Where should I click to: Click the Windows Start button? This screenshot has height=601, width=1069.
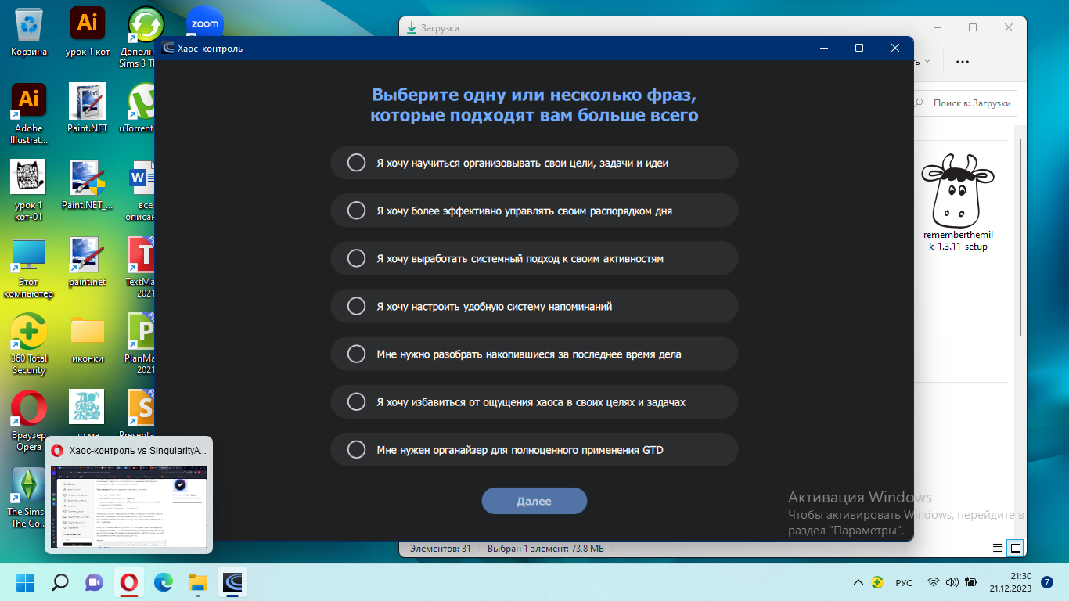(x=26, y=582)
